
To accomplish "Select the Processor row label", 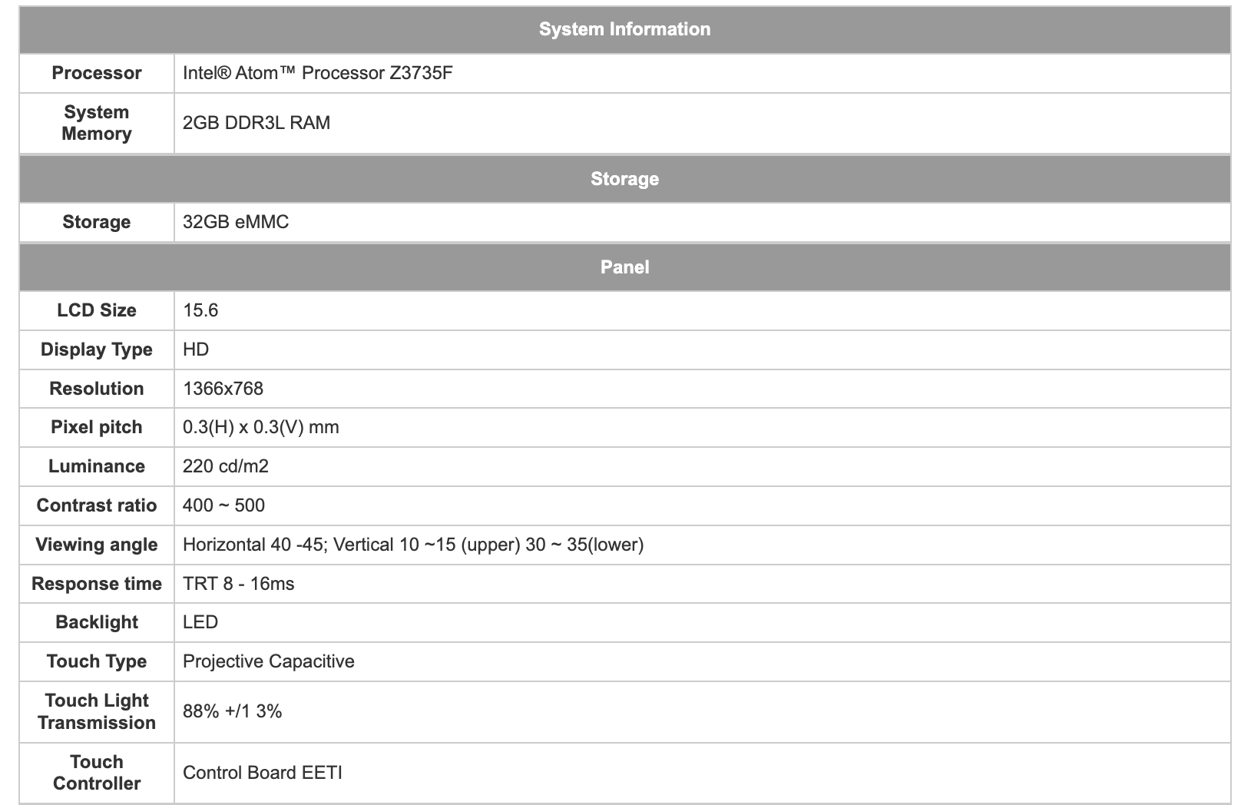I will tap(97, 73).
